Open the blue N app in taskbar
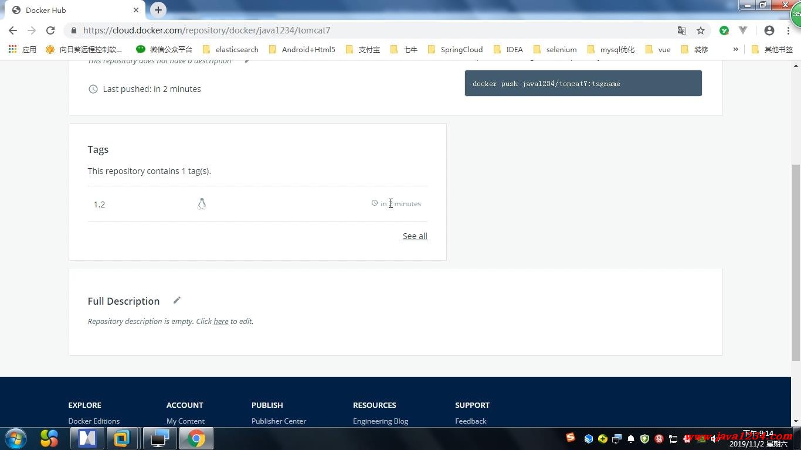801x450 pixels. (87, 438)
